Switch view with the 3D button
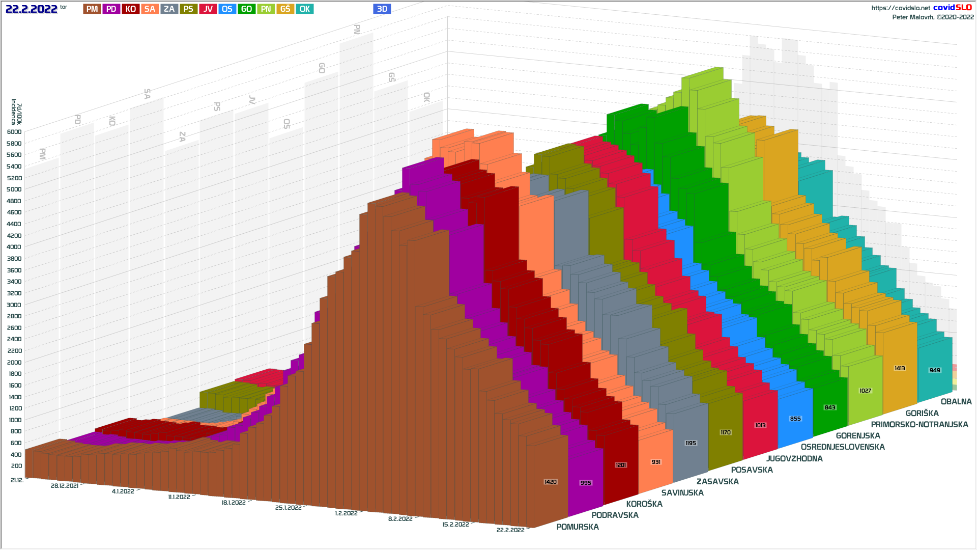977x550 pixels. 382,9
